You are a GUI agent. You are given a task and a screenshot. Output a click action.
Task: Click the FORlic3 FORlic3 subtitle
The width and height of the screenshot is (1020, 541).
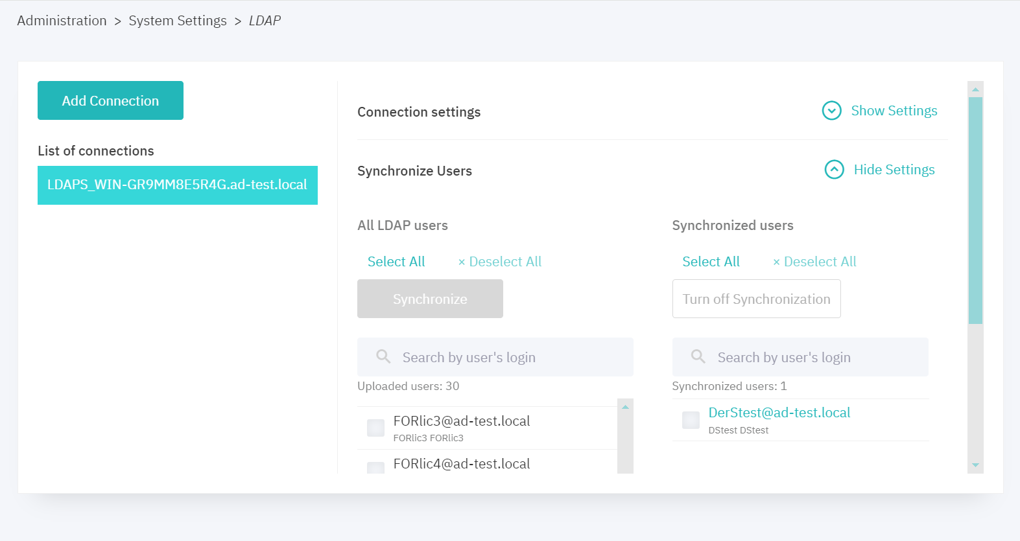coord(429,438)
